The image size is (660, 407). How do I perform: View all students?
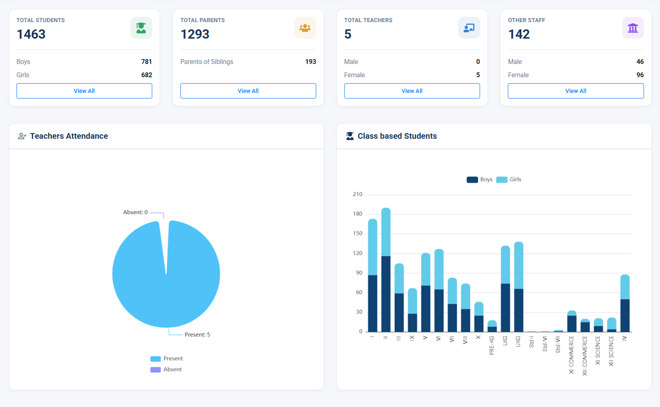[84, 91]
